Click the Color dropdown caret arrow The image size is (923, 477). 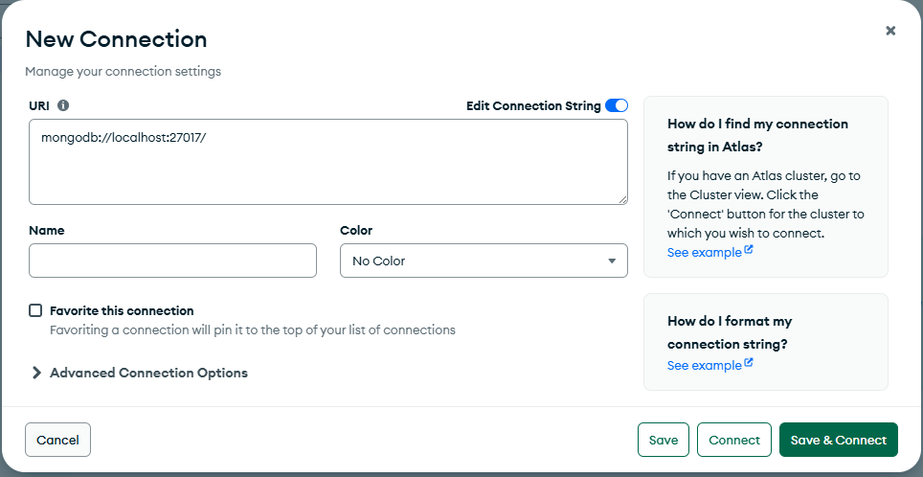pos(612,261)
